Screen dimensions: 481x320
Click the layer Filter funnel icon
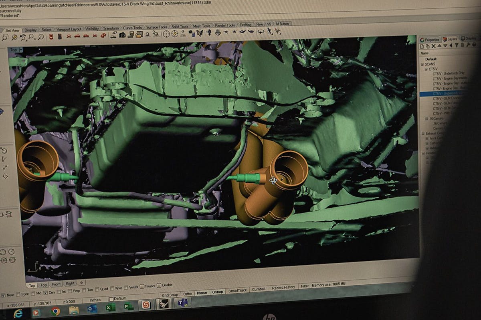pyautogui.click(x=456, y=46)
